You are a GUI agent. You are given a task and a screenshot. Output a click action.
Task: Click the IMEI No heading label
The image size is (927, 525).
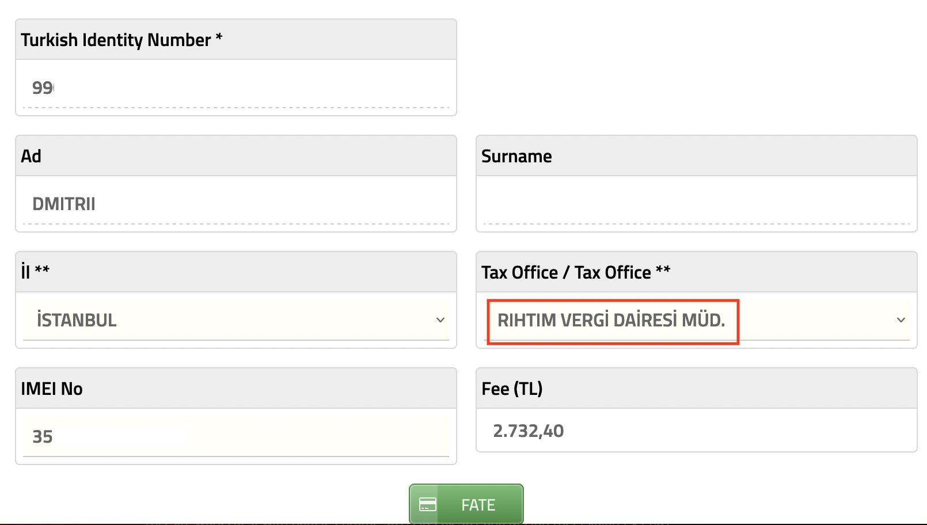tap(52, 389)
